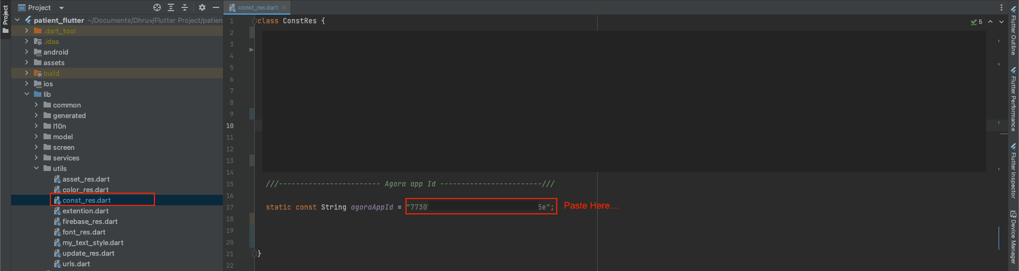The width and height of the screenshot is (1019, 271).
Task: Open the Flutter Outline tool window
Action: point(1013,31)
